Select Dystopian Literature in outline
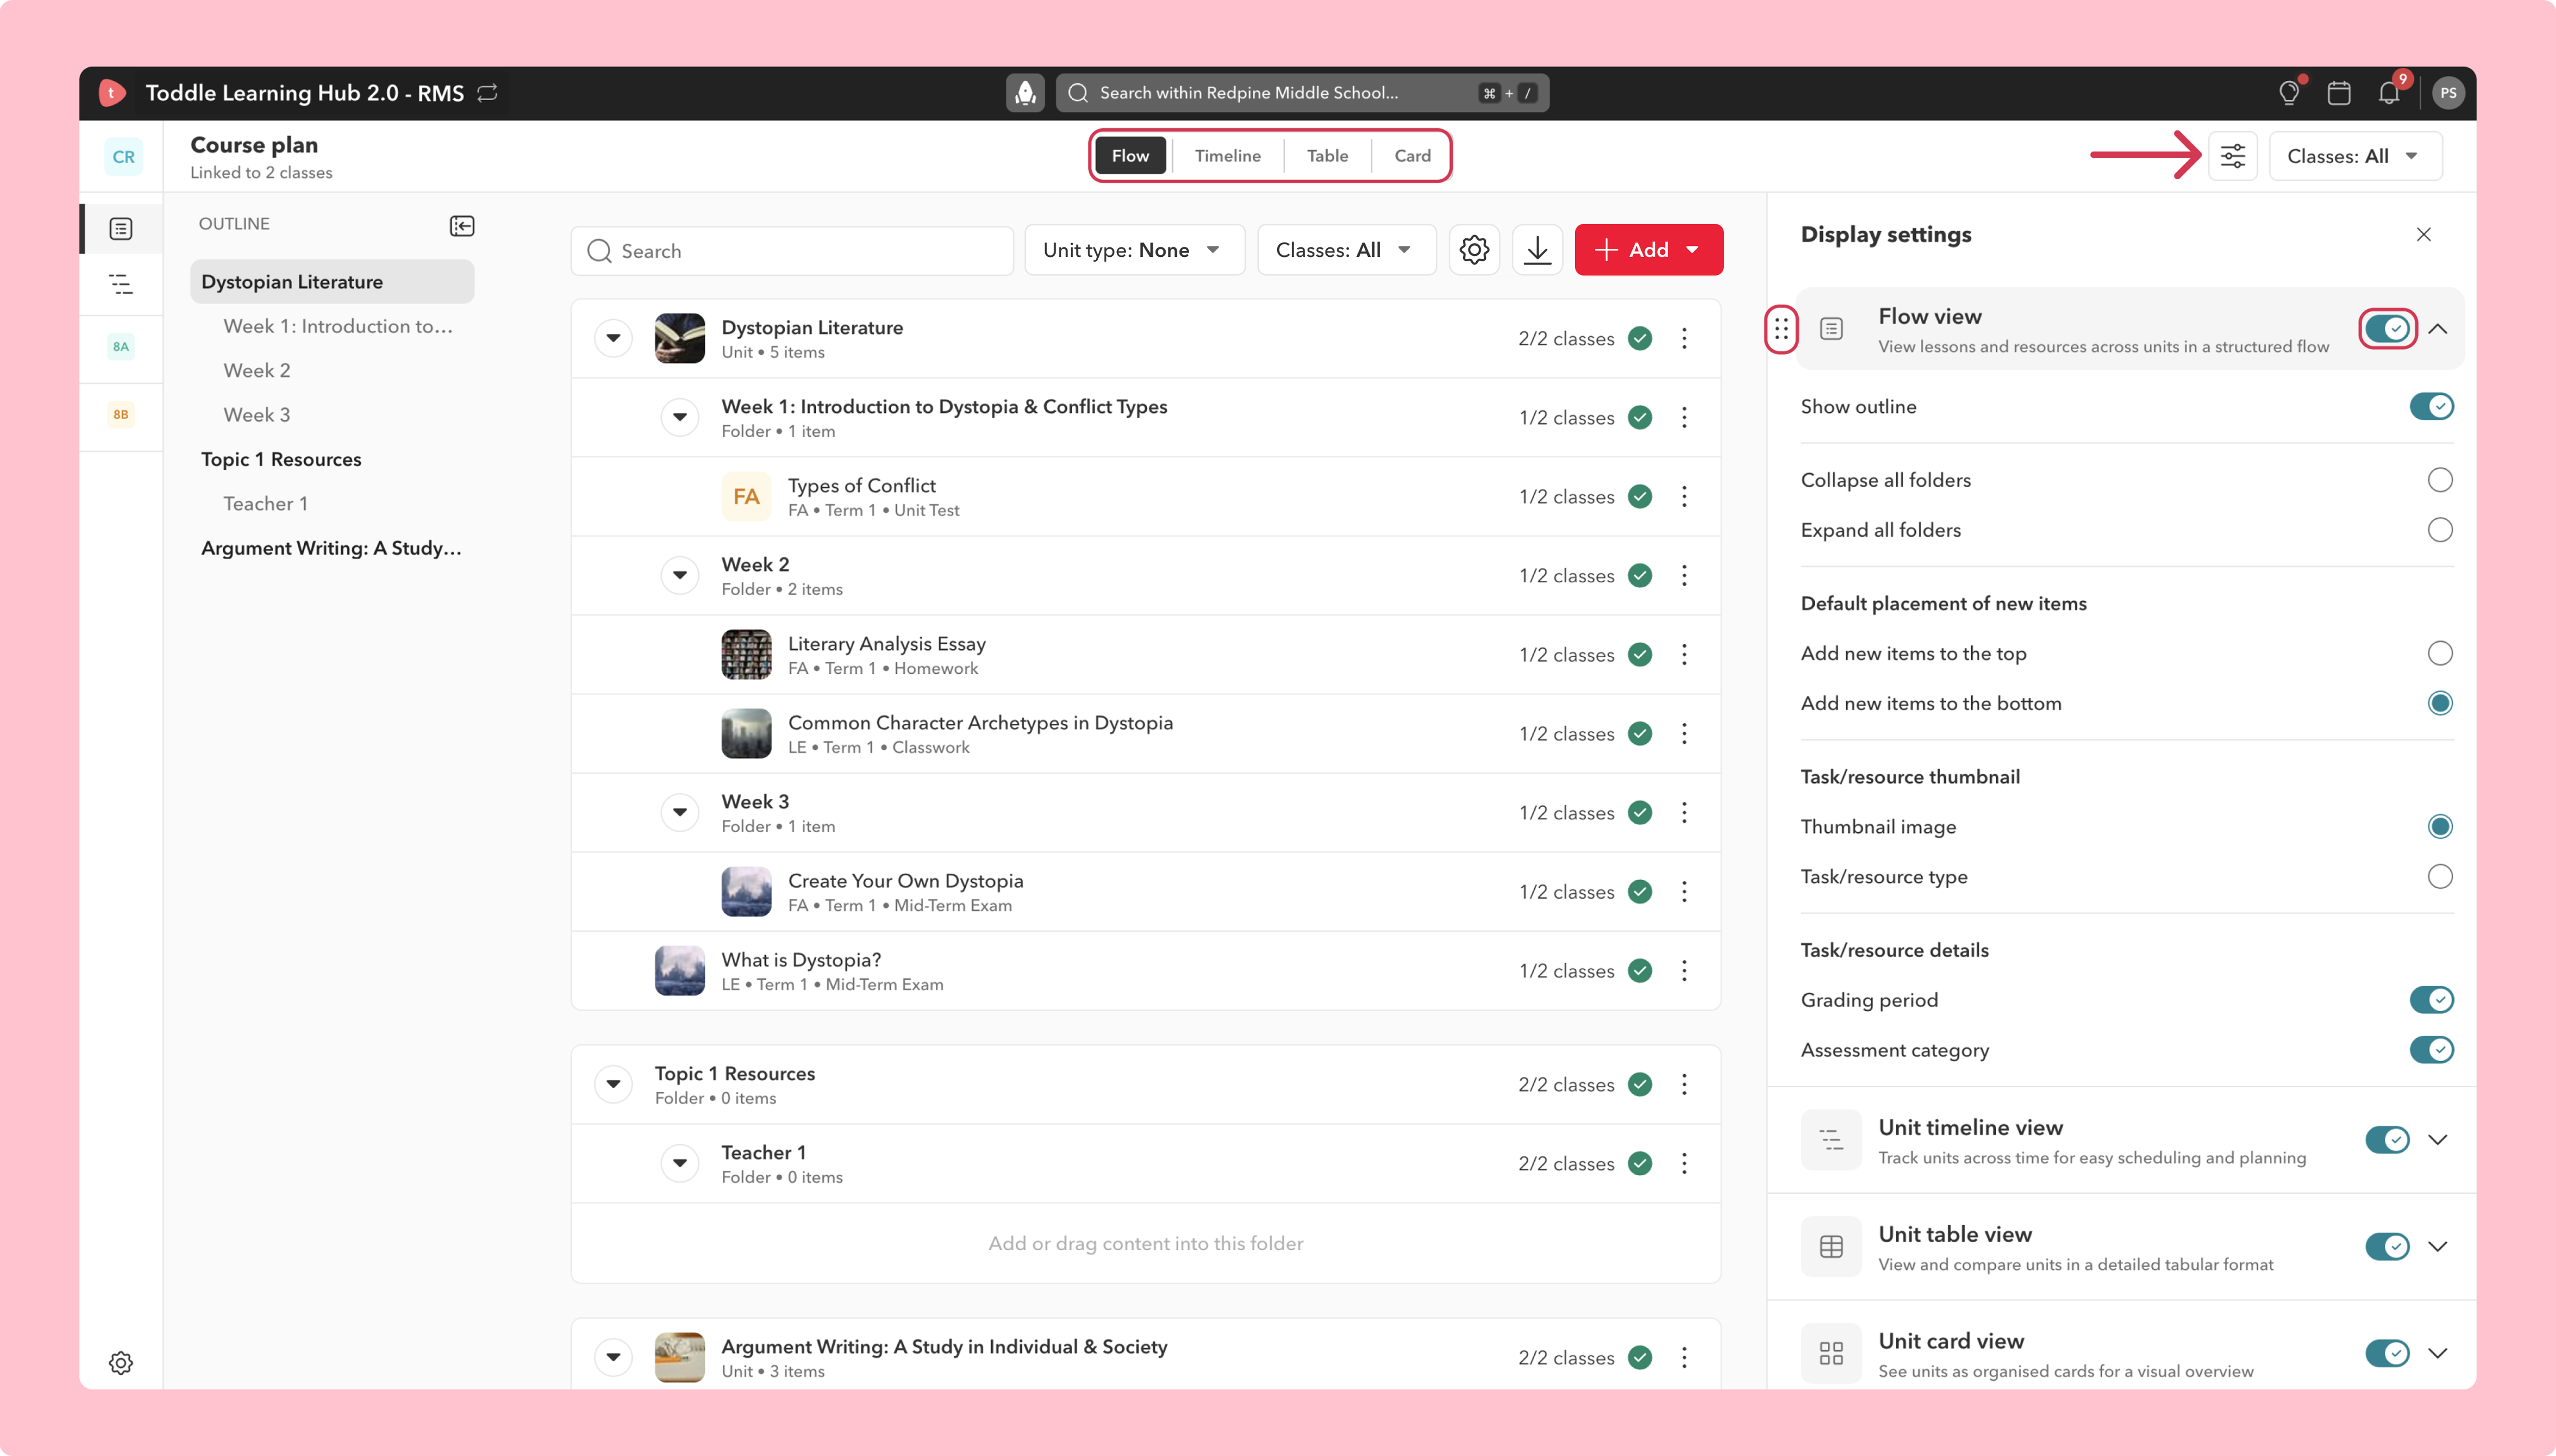This screenshot has width=2556, height=1456. pyautogui.click(x=332, y=282)
